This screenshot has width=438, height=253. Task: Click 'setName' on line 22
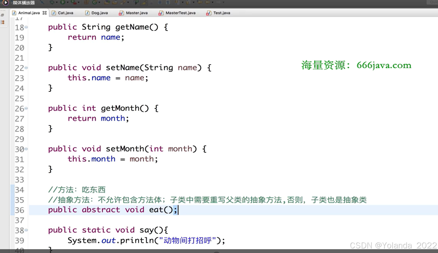pyautogui.click(x=123, y=68)
